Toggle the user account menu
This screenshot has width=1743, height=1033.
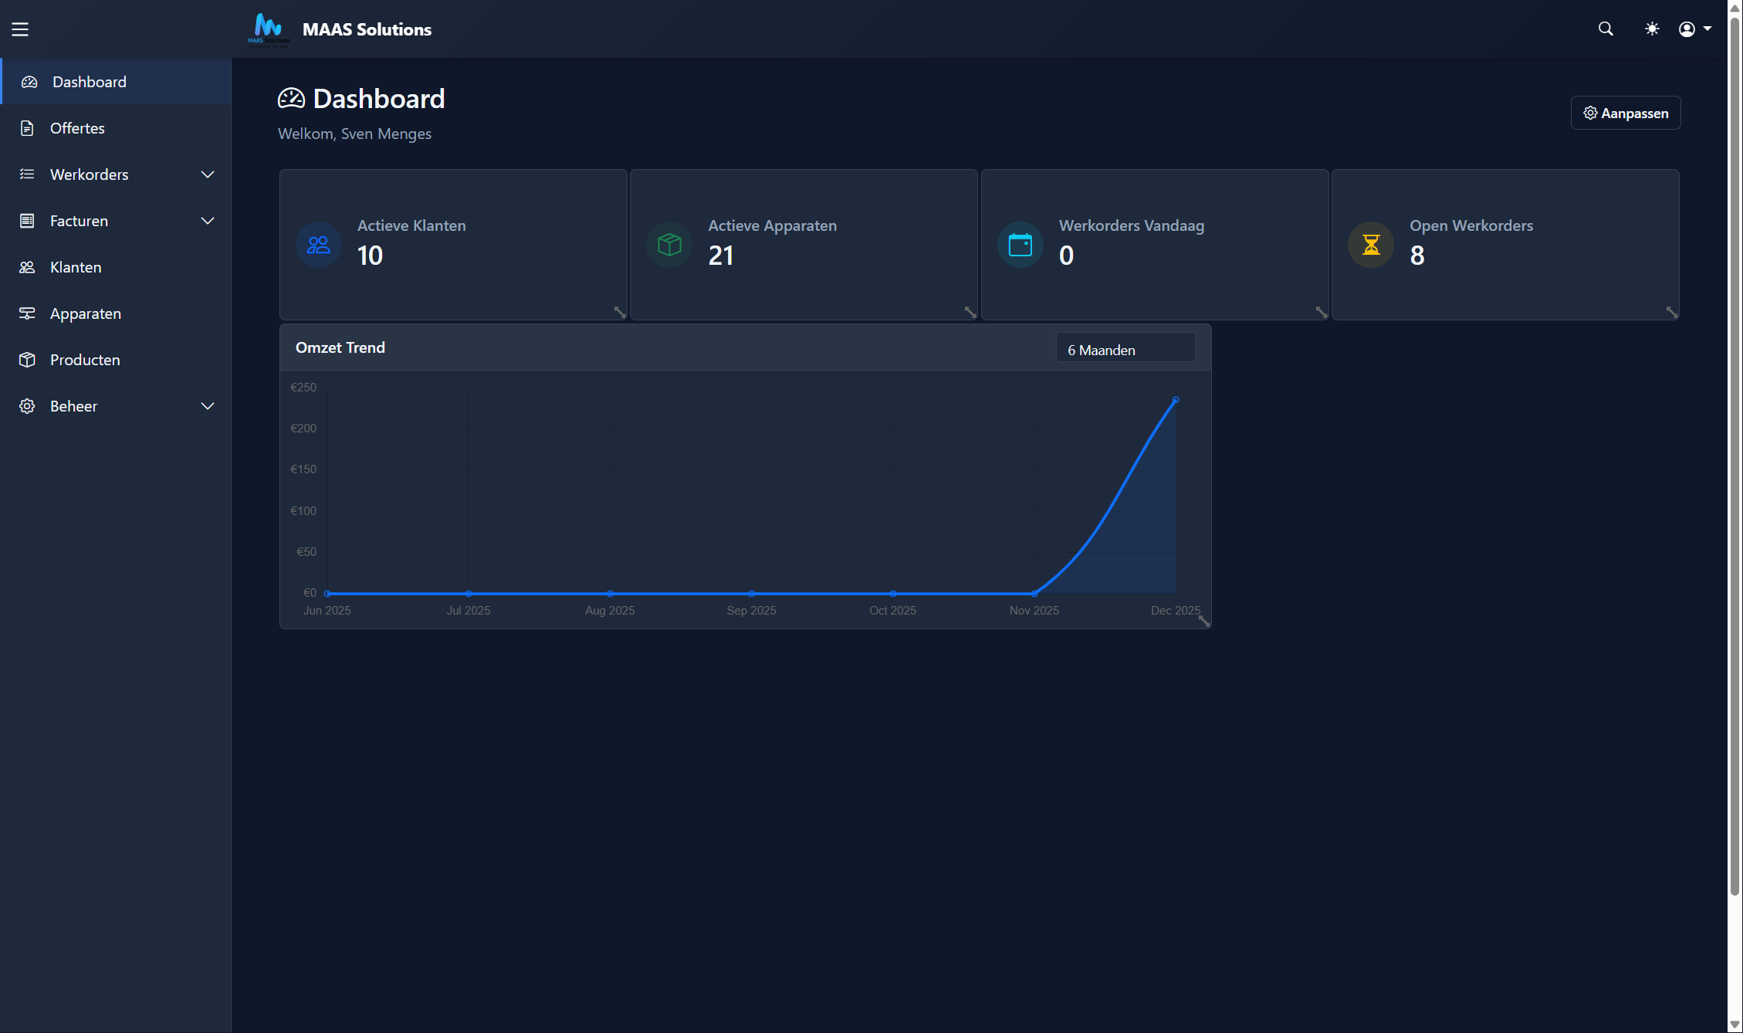pos(1694,29)
